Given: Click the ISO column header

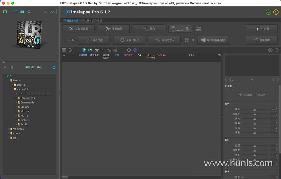Looking at the screenshot, I should click(x=139, y=55).
